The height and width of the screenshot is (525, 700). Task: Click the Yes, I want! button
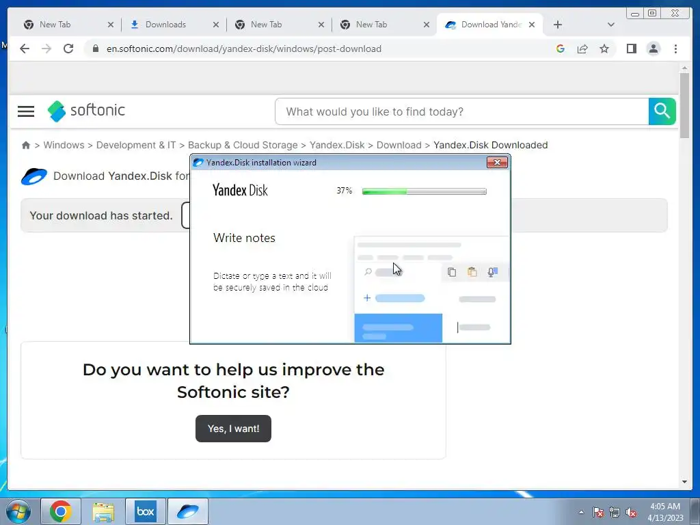click(x=233, y=429)
